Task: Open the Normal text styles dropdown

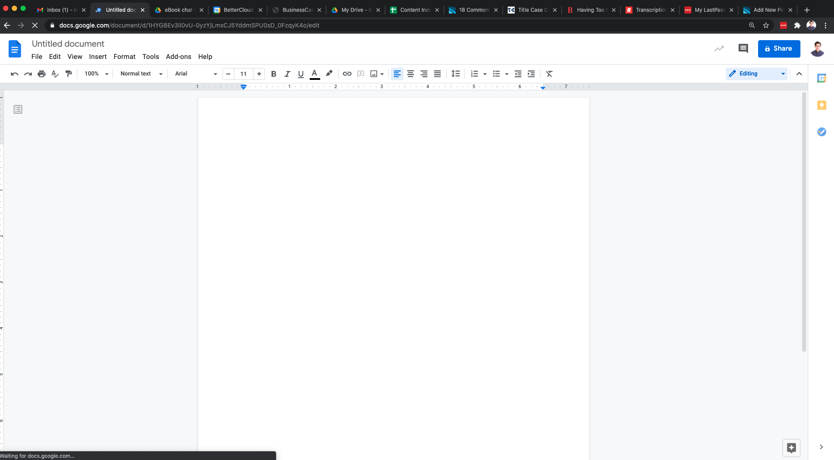Action: tap(141, 74)
